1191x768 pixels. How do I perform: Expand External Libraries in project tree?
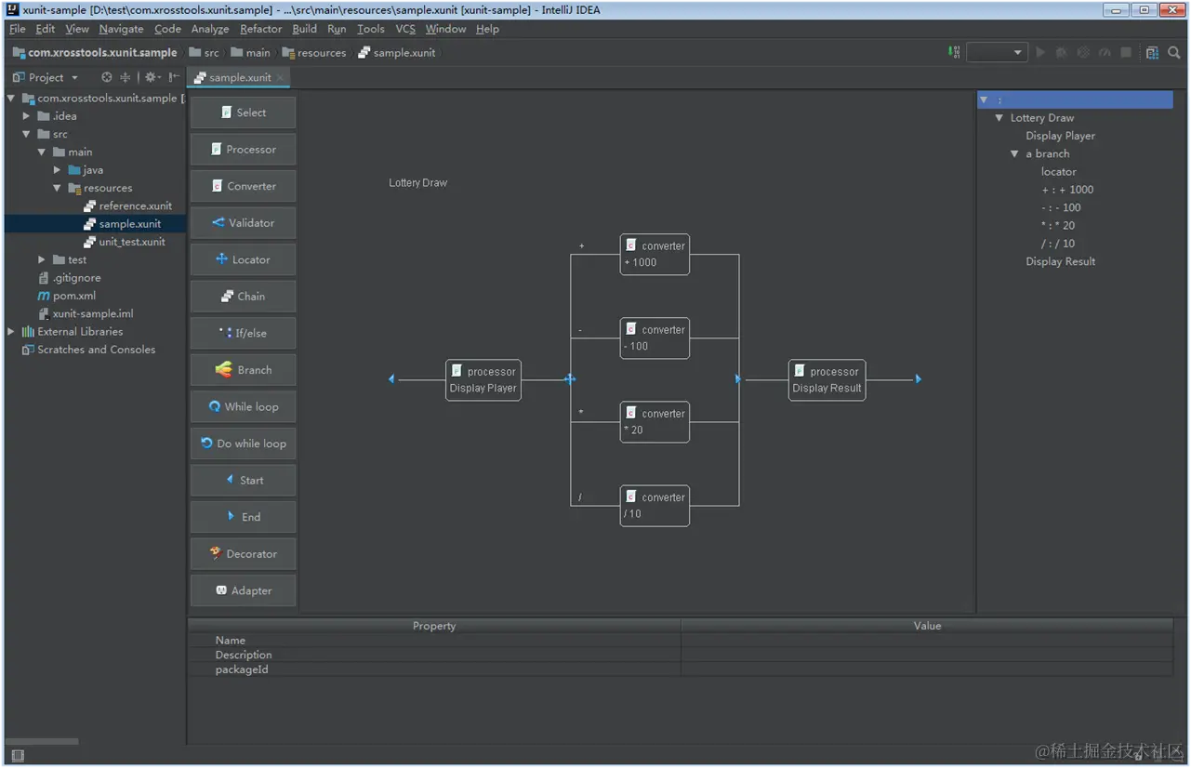pyautogui.click(x=11, y=332)
